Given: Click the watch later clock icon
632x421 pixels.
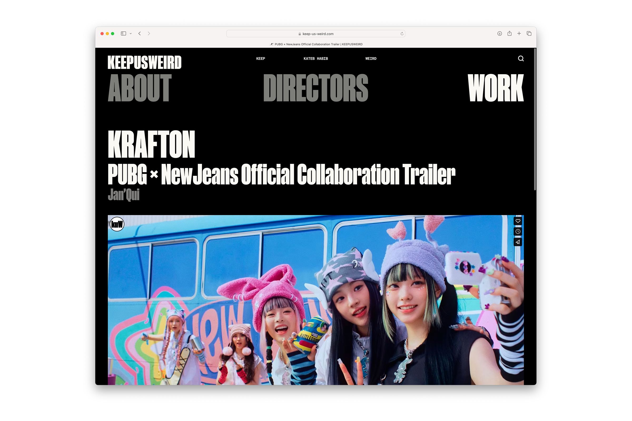Looking at the screenshot, I should click(x=517, y=232).
